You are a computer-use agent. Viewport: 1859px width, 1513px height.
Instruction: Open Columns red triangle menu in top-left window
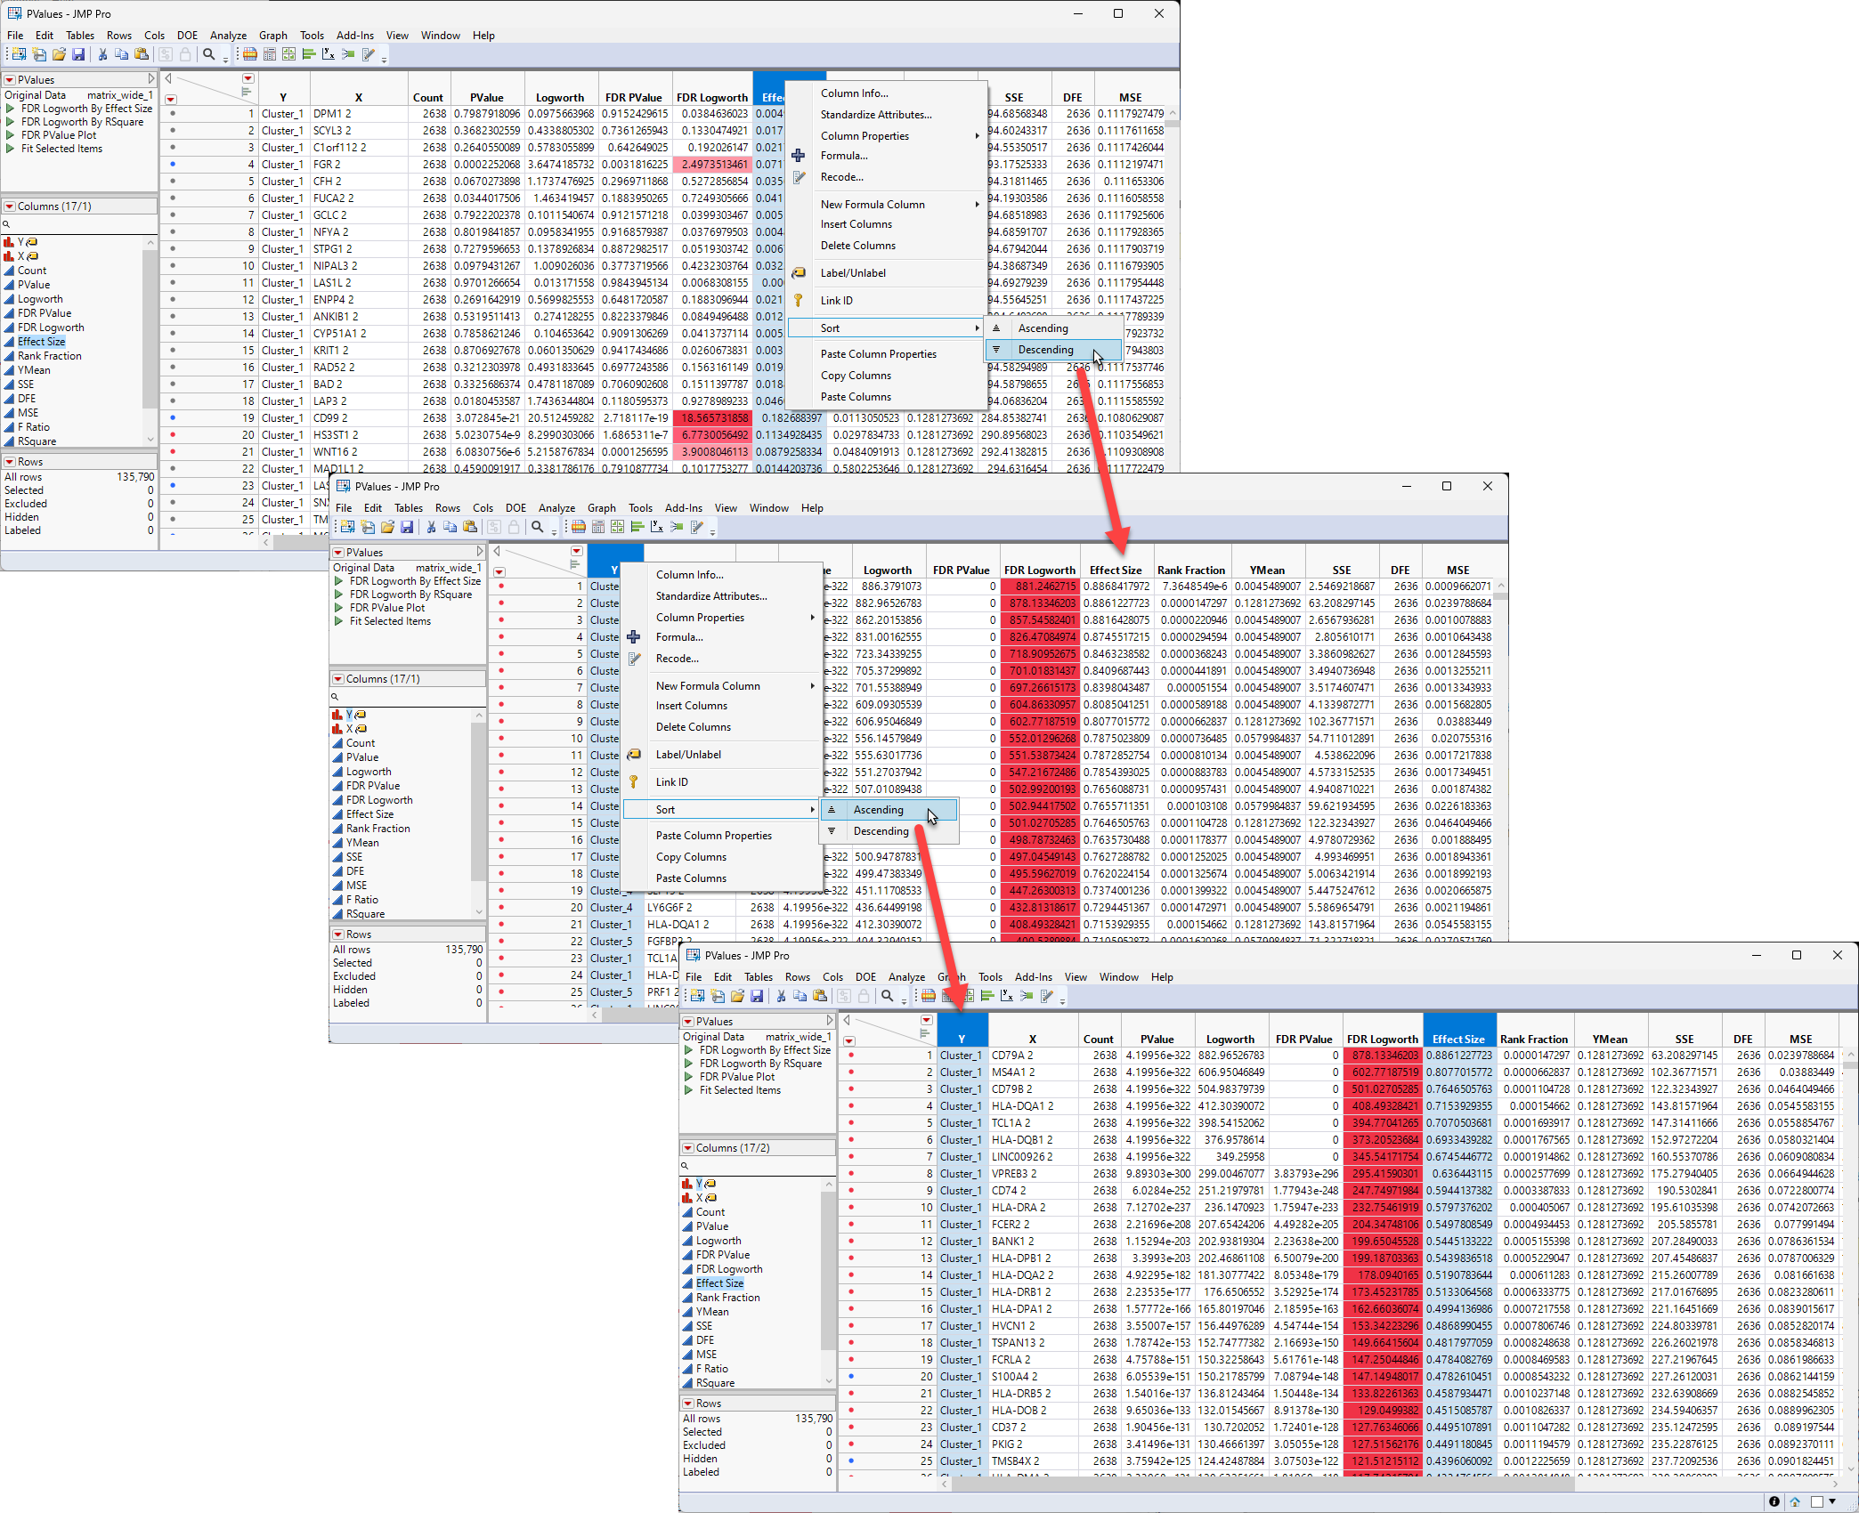[x=10, y=206]
